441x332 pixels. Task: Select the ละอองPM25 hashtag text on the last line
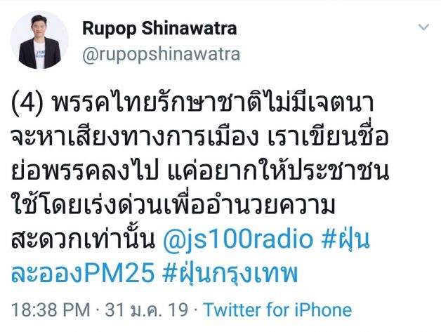pyautogui.click(x=83, y=273)
